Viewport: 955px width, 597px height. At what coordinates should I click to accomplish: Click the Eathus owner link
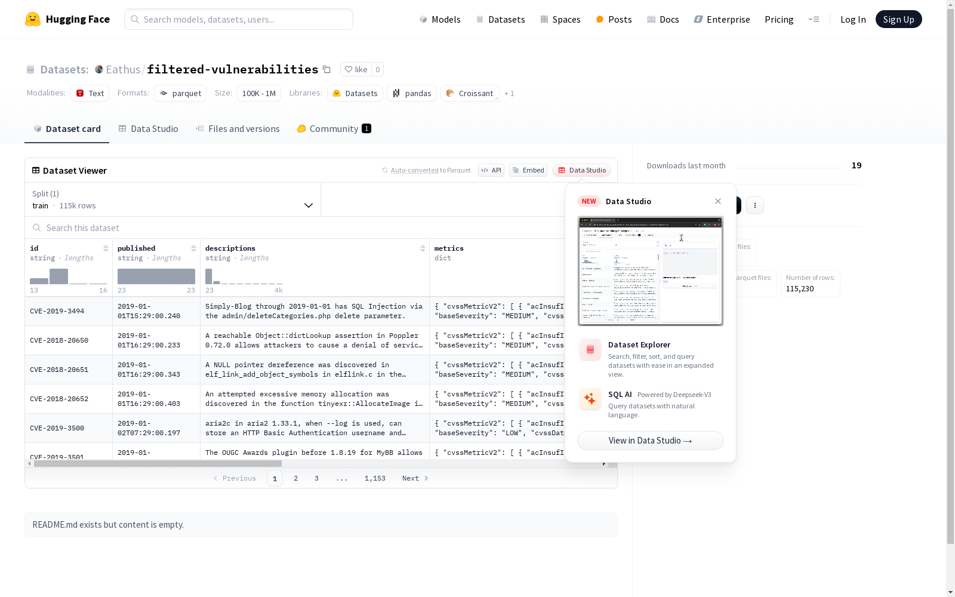coord(123,69)
